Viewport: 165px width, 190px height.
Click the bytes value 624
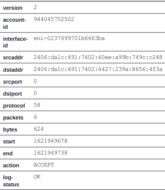39,129
